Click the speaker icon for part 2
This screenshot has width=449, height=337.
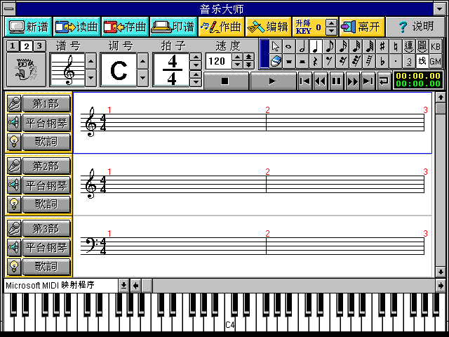click(x=13, y=185)
